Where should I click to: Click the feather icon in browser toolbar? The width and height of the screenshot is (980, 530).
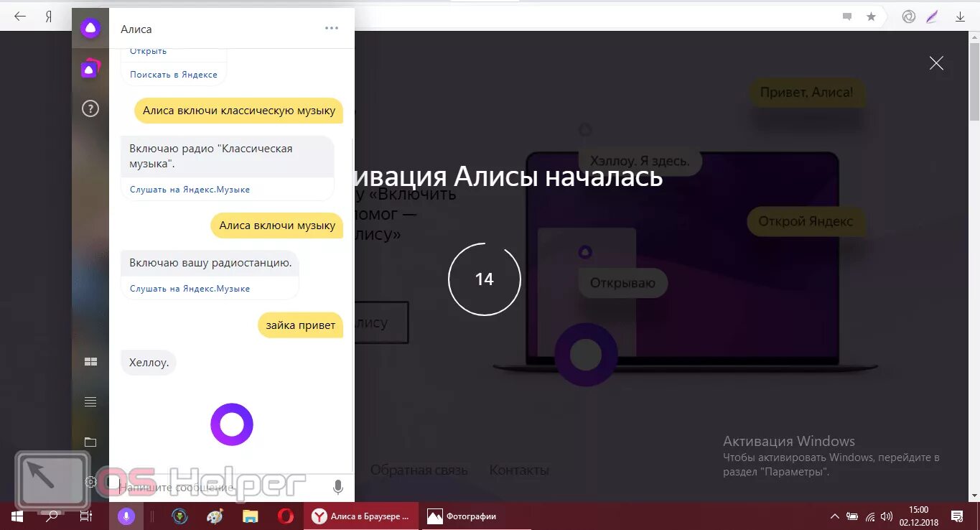coord(933,17)
